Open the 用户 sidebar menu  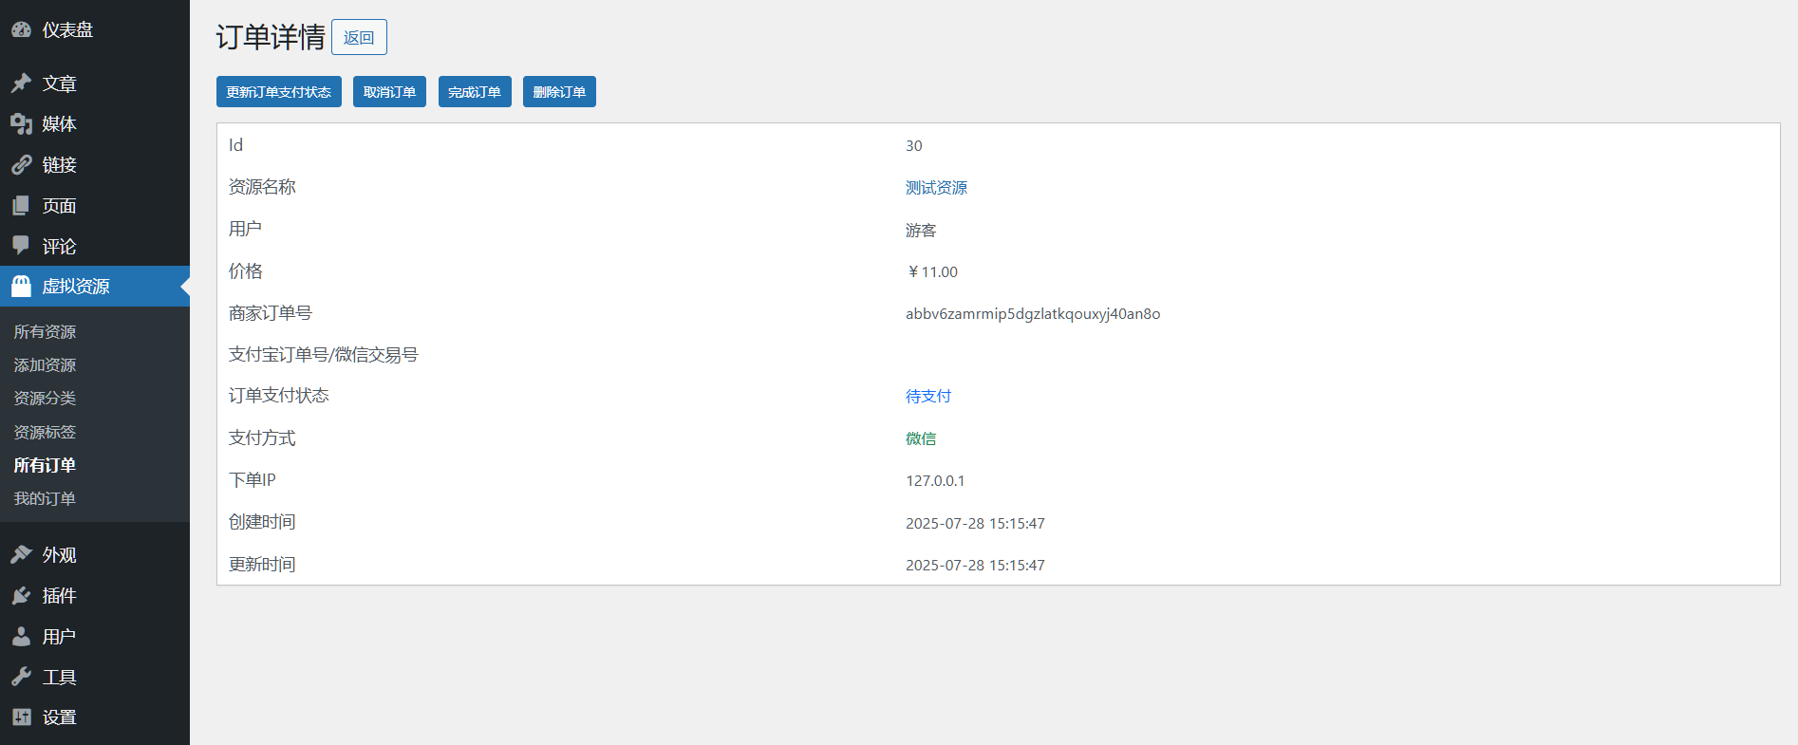point(59,637)
